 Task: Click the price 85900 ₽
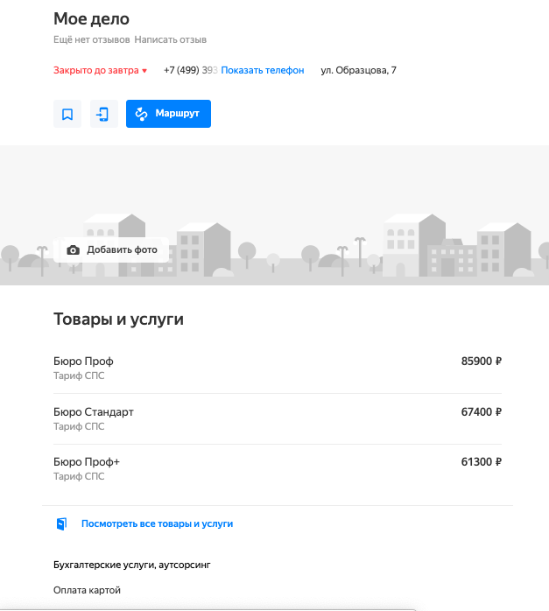point(482,362)
